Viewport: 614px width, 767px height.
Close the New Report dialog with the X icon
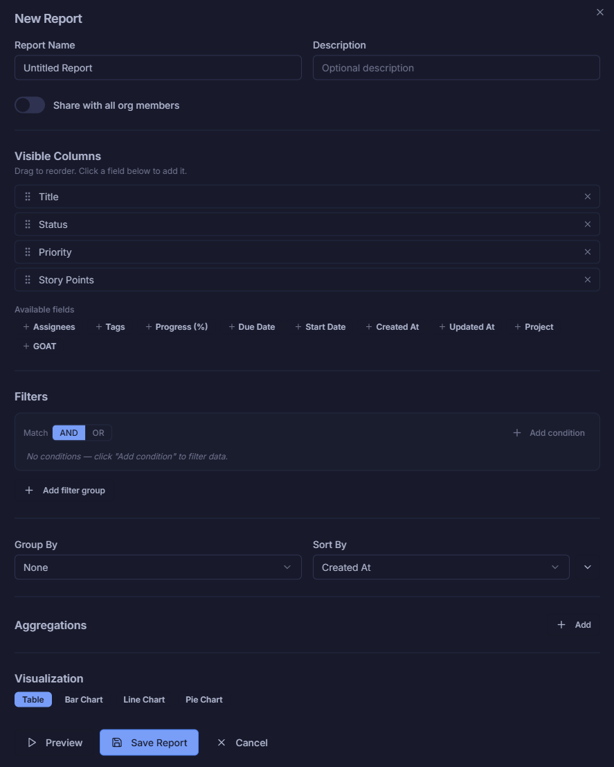(x=600, y=12)
